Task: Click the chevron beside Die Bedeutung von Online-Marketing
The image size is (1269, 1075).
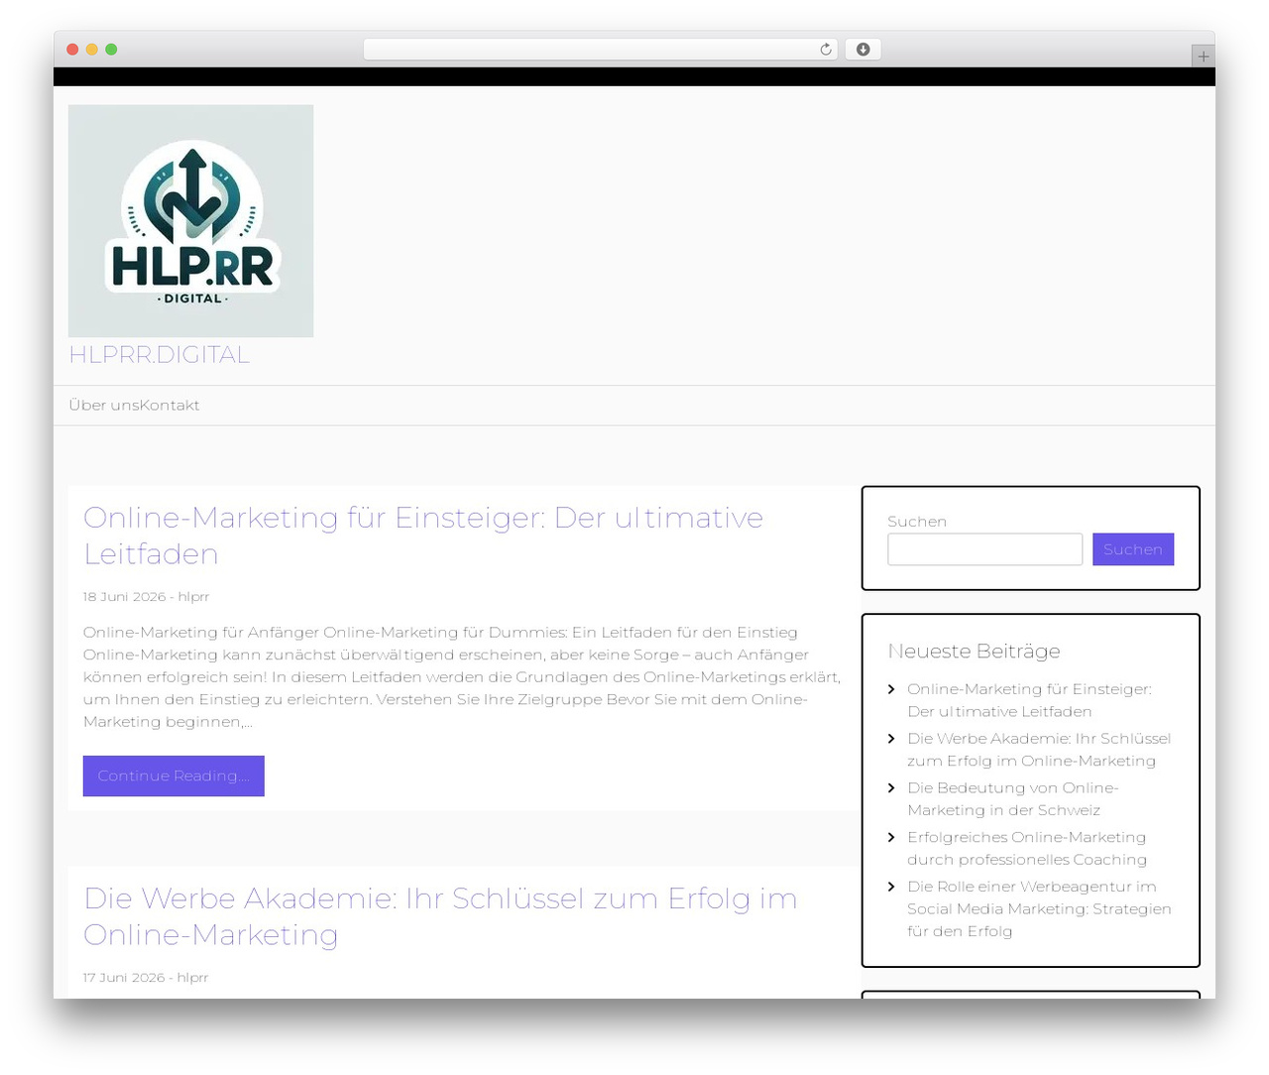Action: pyautogui.click(x=891, y=788)
